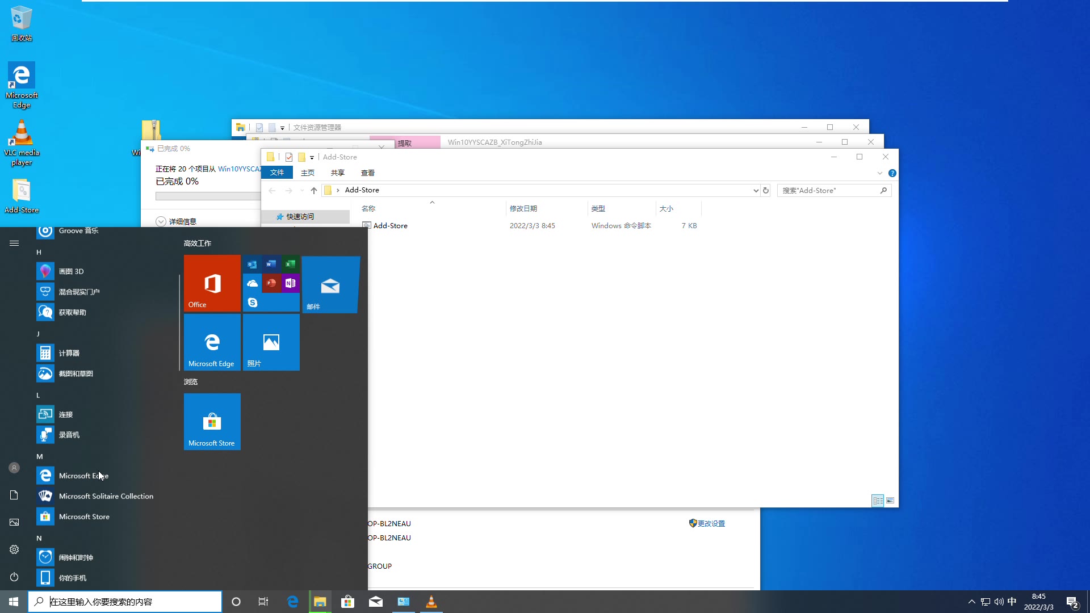Click user account icon in Start sidebar
The height and width of the screenshot is (613, 1090).
click(x=14, y=468)
